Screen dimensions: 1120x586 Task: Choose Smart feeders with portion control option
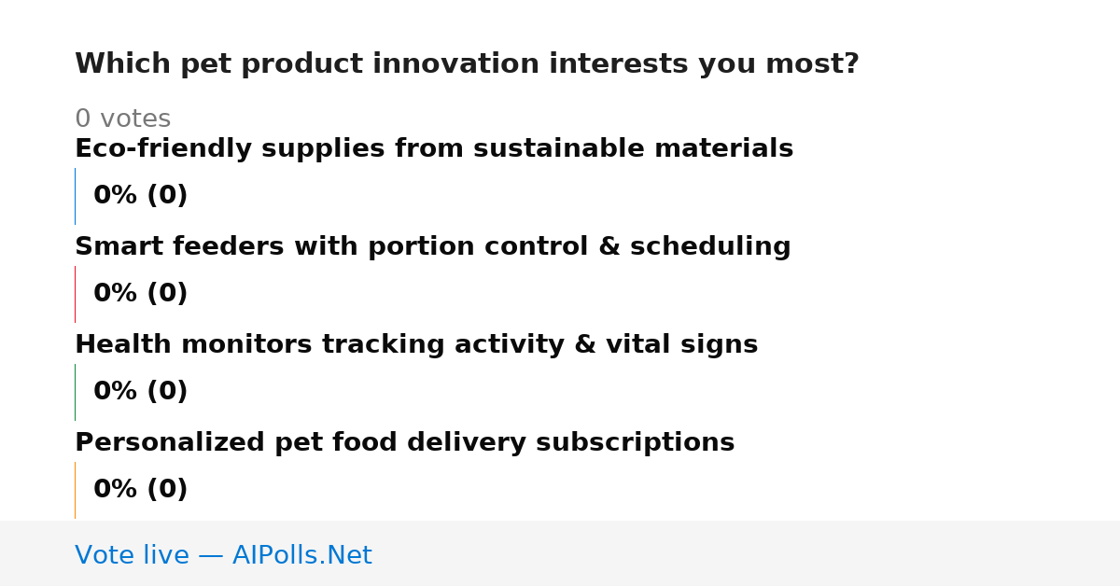coord(432,247)
